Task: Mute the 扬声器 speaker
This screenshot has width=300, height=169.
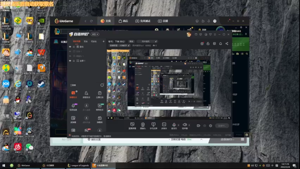Action: pyautogui.click(x=184, y=126)
